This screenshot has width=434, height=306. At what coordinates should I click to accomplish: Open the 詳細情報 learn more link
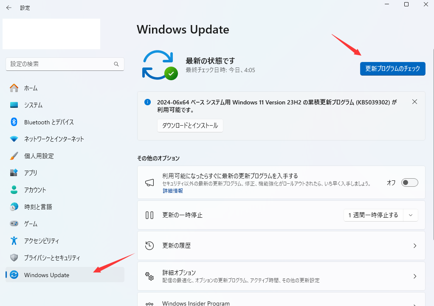pyautogui.click(x=173, y=191)
